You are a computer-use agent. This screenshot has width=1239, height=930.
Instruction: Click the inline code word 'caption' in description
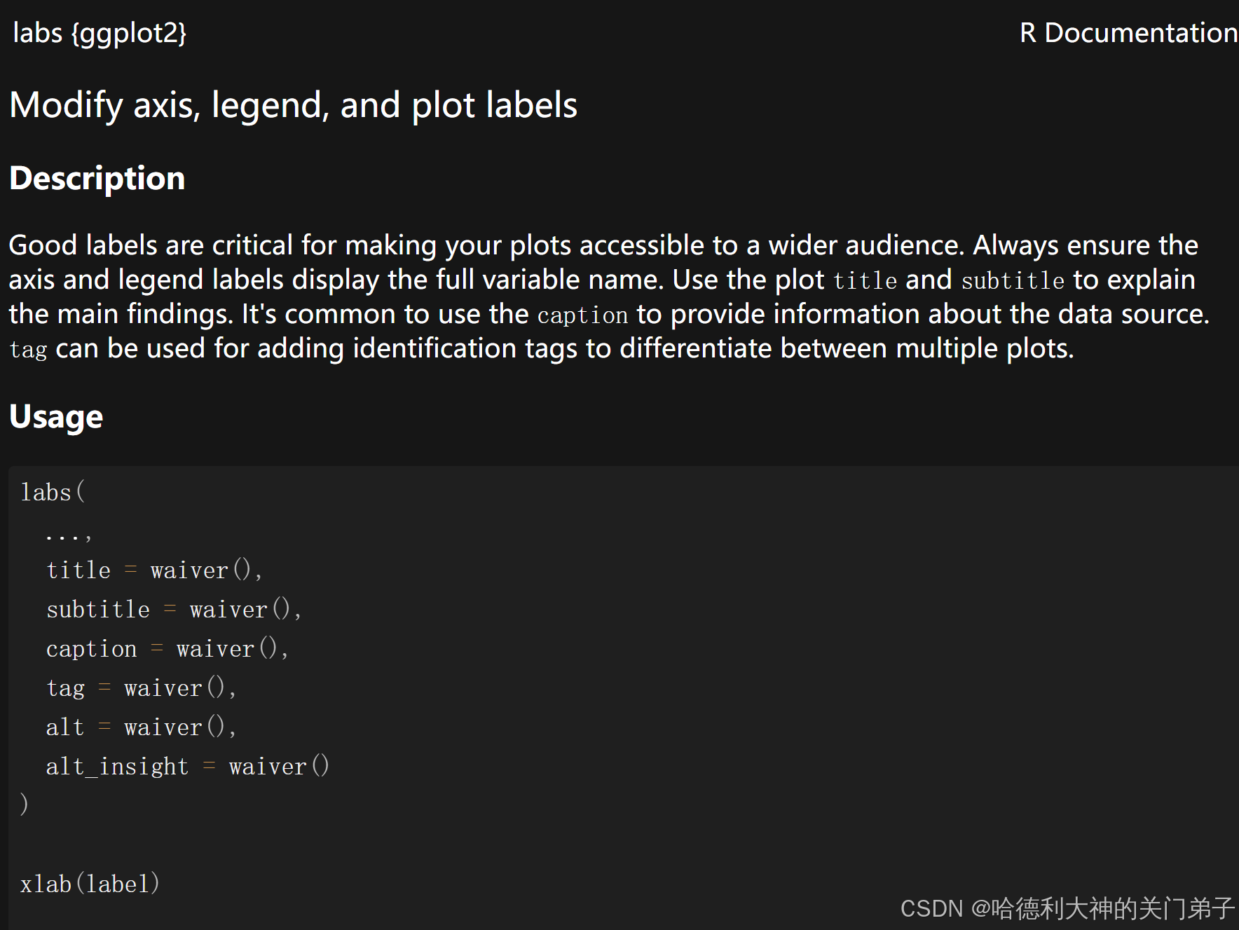point(582,315)
